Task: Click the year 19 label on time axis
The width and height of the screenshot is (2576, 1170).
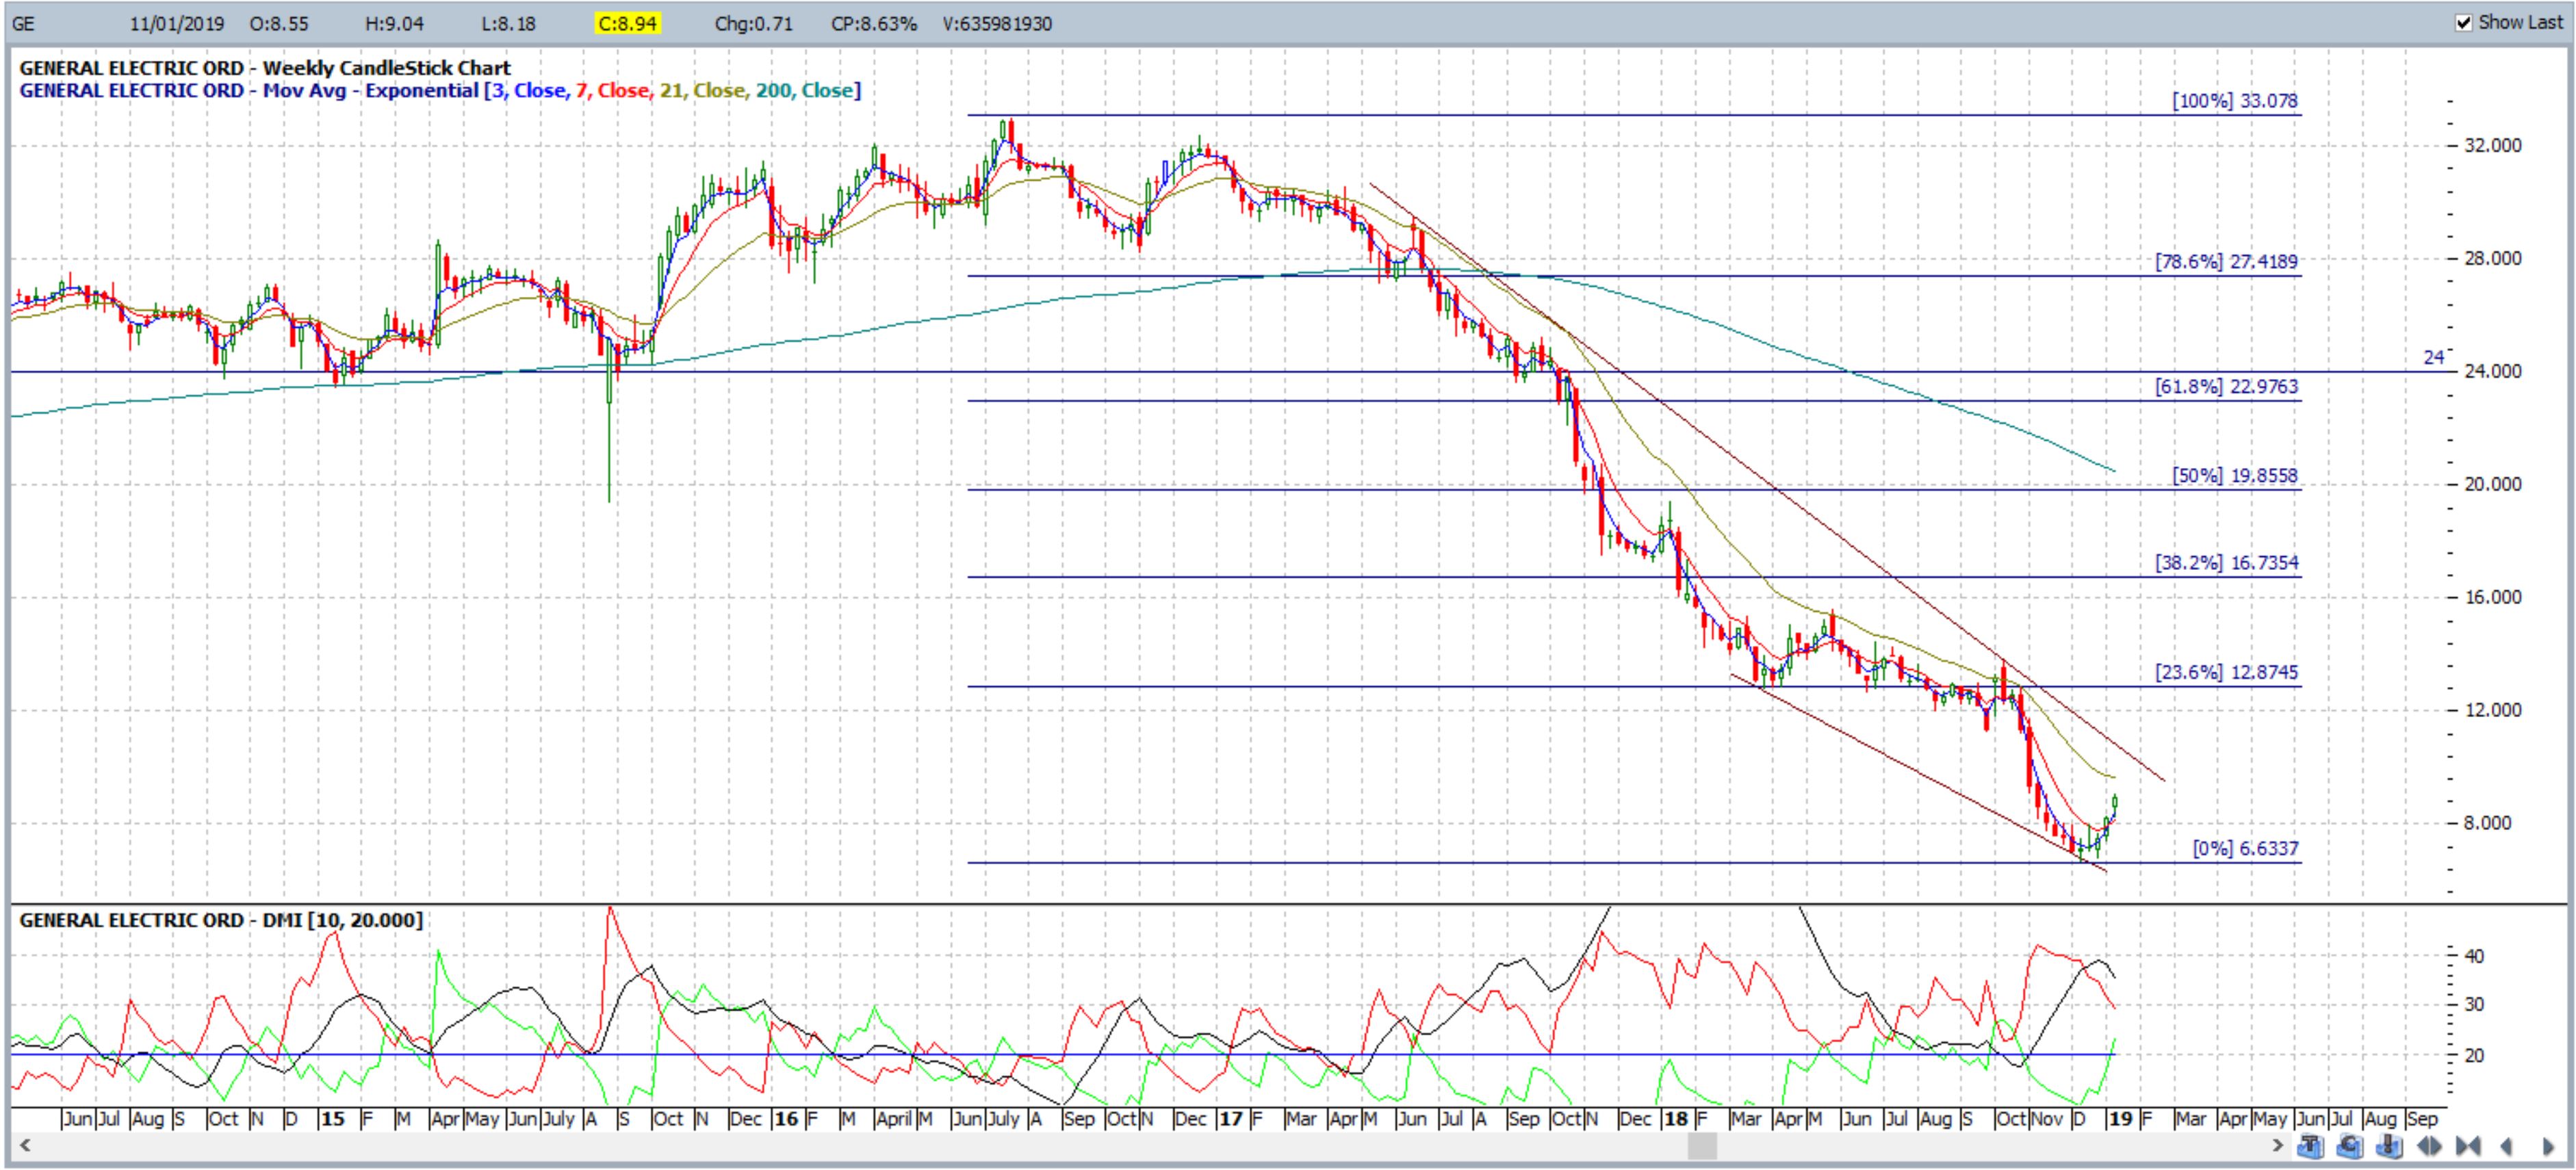Action: (2120, 1119)
